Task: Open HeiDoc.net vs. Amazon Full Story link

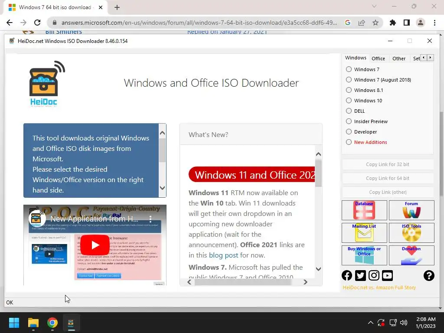Action: click(x=379, y=287)
